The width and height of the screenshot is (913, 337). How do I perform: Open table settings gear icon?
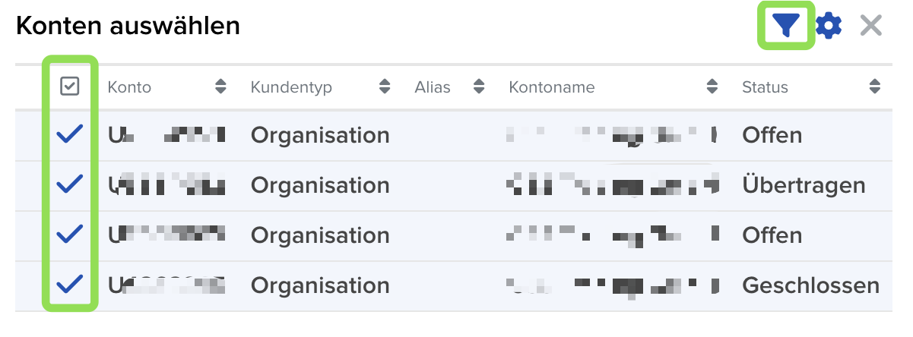click(x=829, y=27)
